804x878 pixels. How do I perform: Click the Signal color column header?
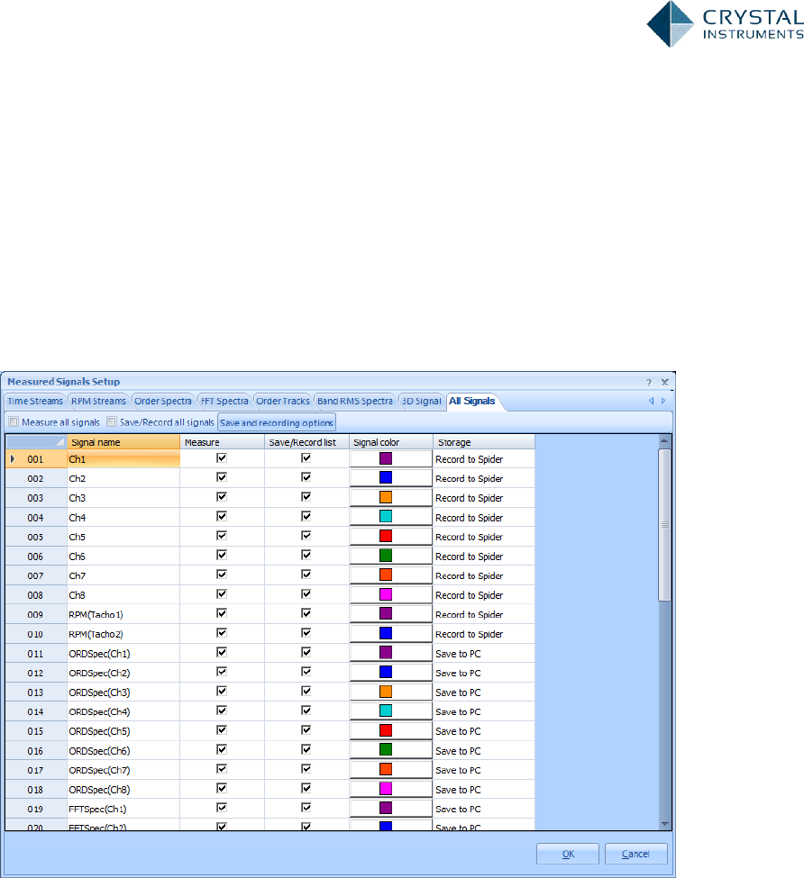pyautogui.click(x=391, y=442)
